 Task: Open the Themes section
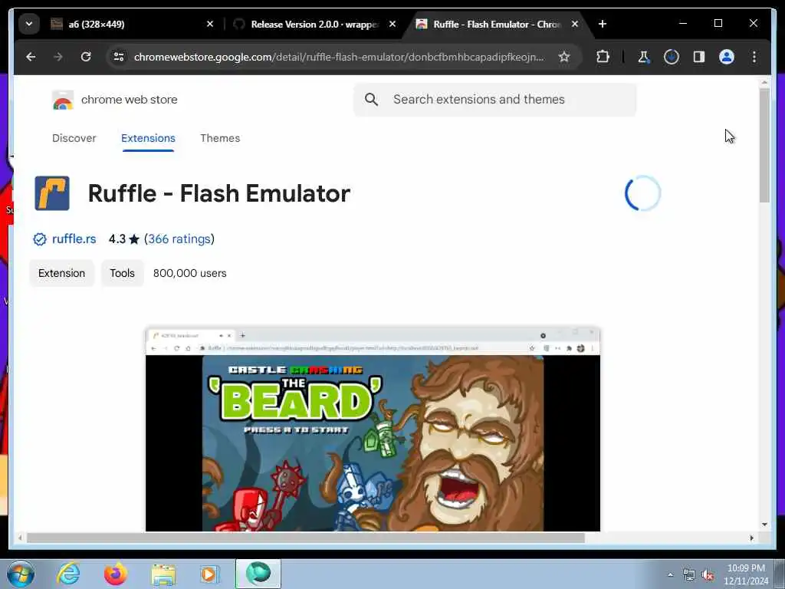(220, 138)
